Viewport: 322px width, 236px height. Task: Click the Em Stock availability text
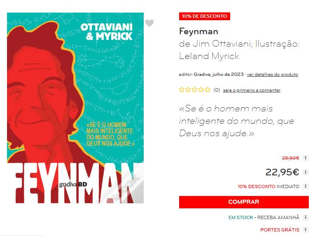[x=241, y=217]
